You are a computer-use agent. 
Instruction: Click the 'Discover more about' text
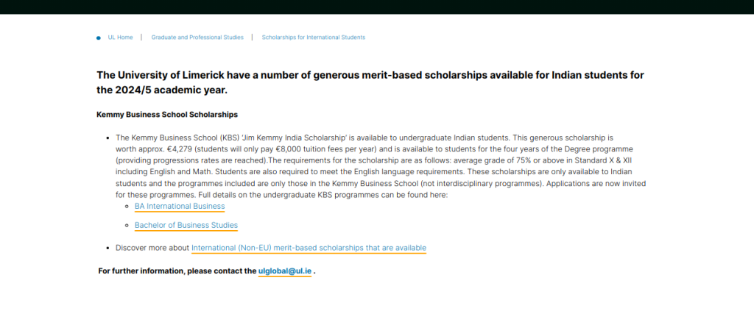click(152, 248)
